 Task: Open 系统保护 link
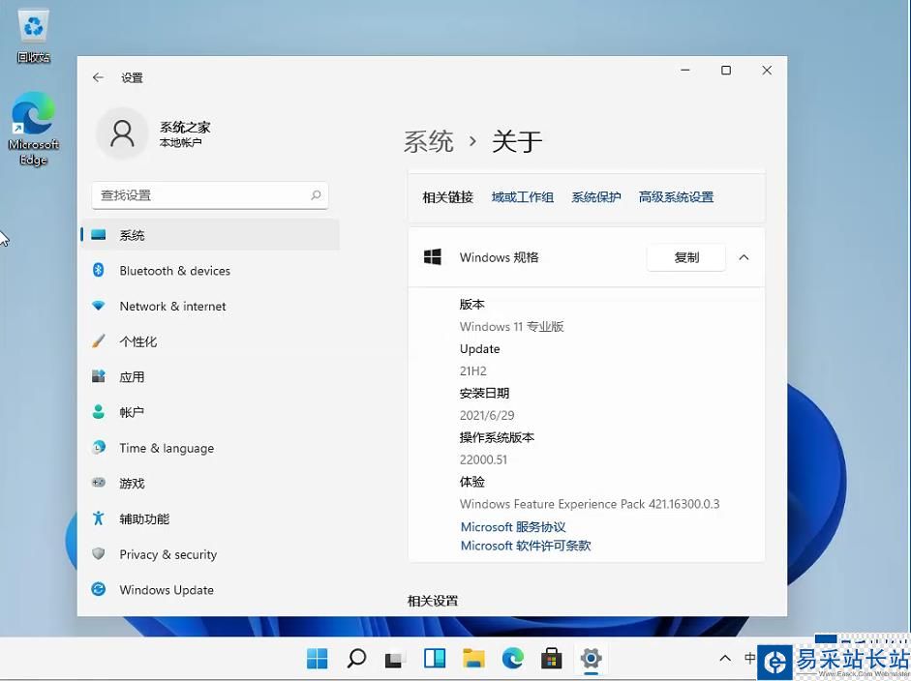click(596, 197)
